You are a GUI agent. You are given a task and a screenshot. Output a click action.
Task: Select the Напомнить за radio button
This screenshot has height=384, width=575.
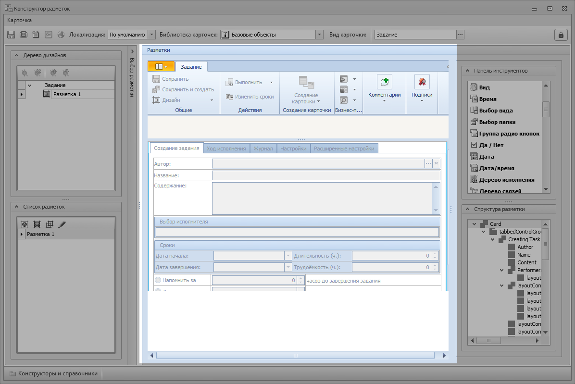158,280
